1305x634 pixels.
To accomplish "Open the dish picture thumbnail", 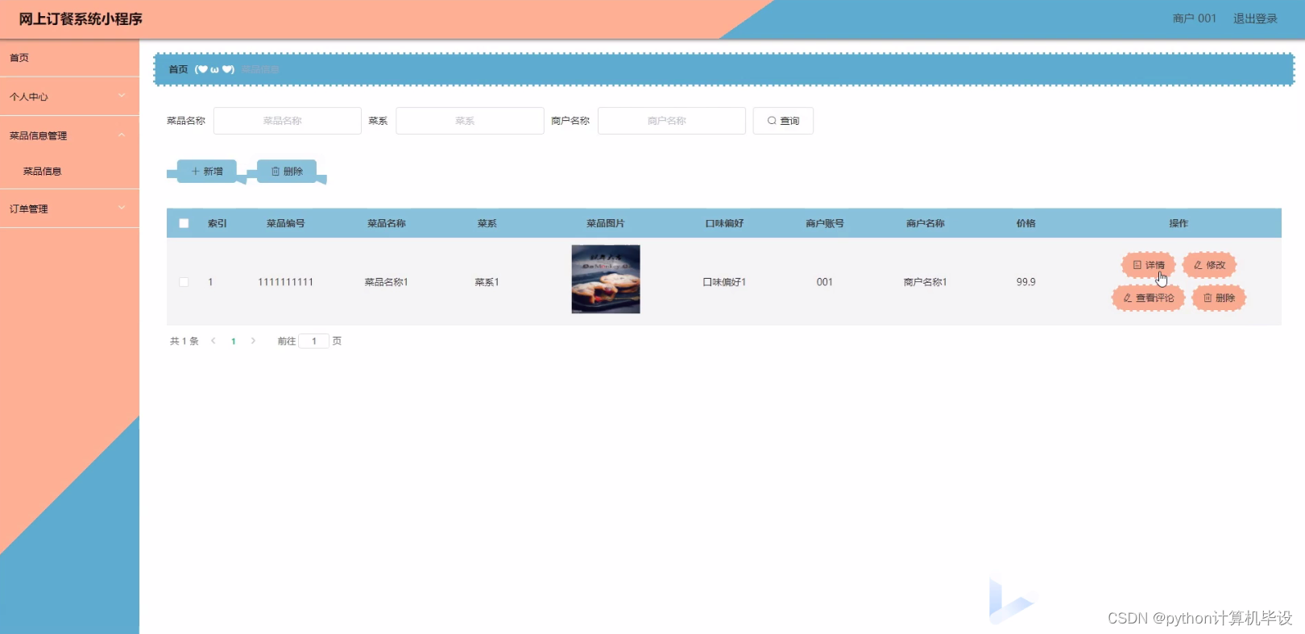I will [x=606, y=280].
